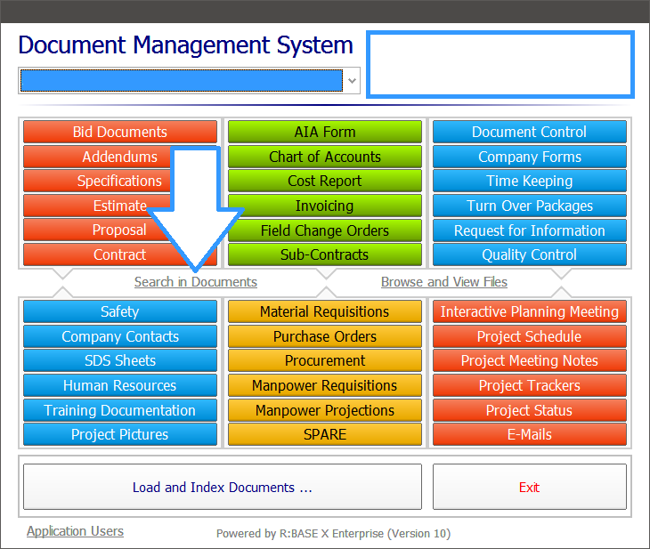Open the E-Mails section
Screen dimensions: 650x549
tap(529, 434)
